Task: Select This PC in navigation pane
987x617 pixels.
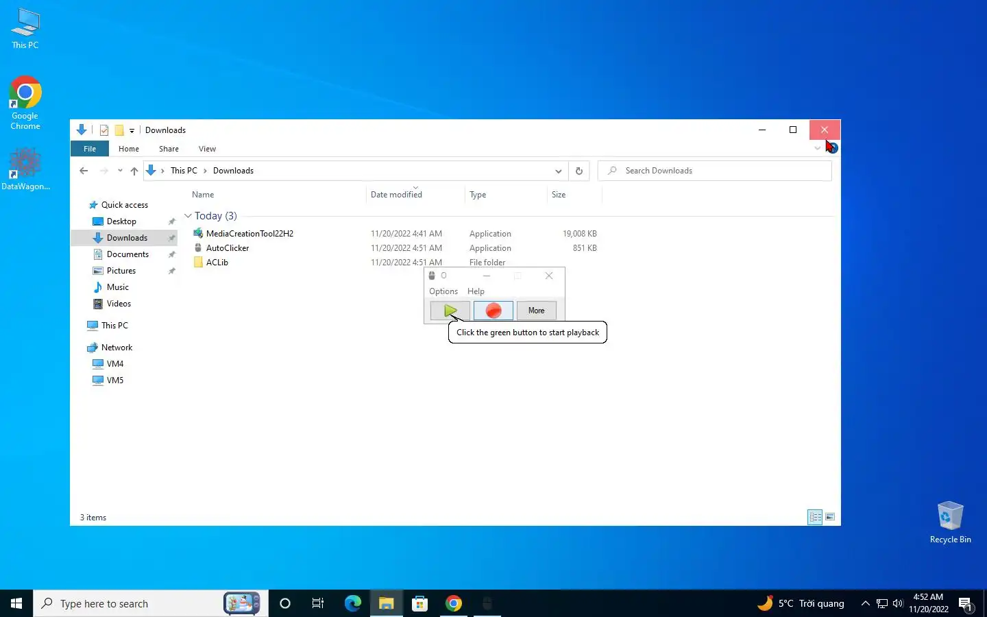Action: click(x=114, y=326)
